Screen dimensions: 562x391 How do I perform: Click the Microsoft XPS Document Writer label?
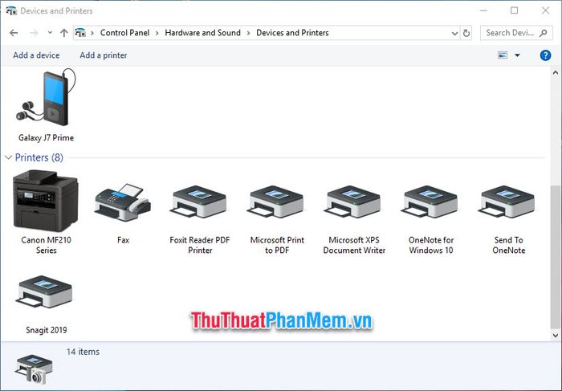click(354, 245)
